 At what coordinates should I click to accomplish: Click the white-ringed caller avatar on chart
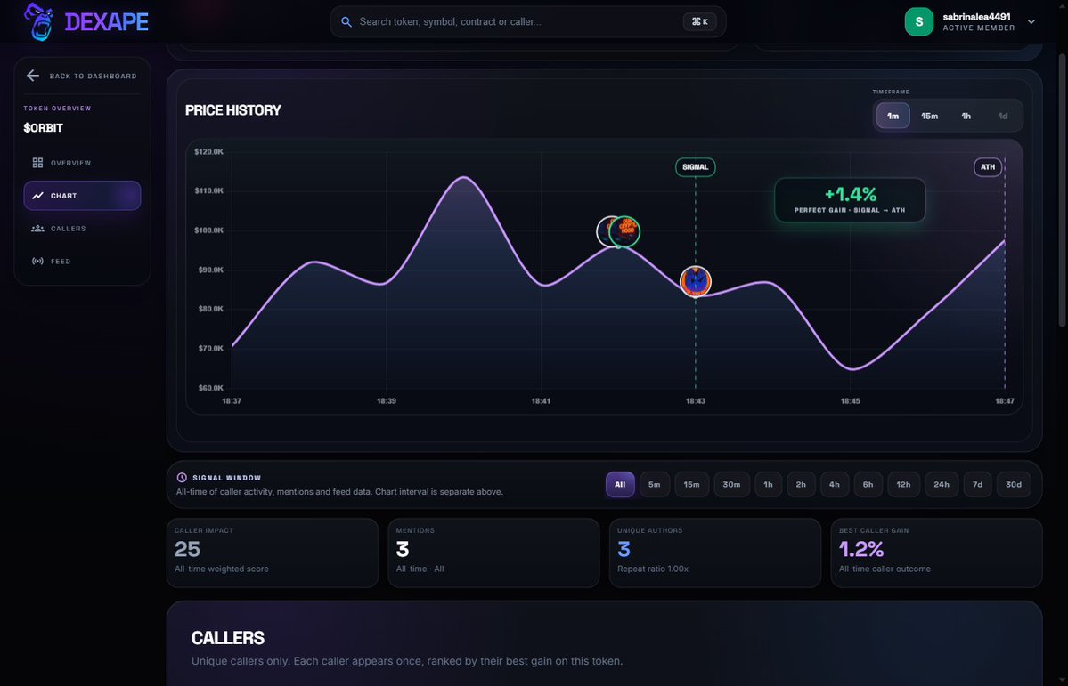point(603,231)
